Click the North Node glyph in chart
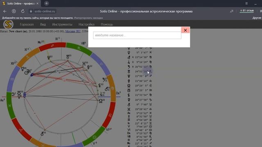The width and height of the screenshot is (262, 147). tap(101, 101)
